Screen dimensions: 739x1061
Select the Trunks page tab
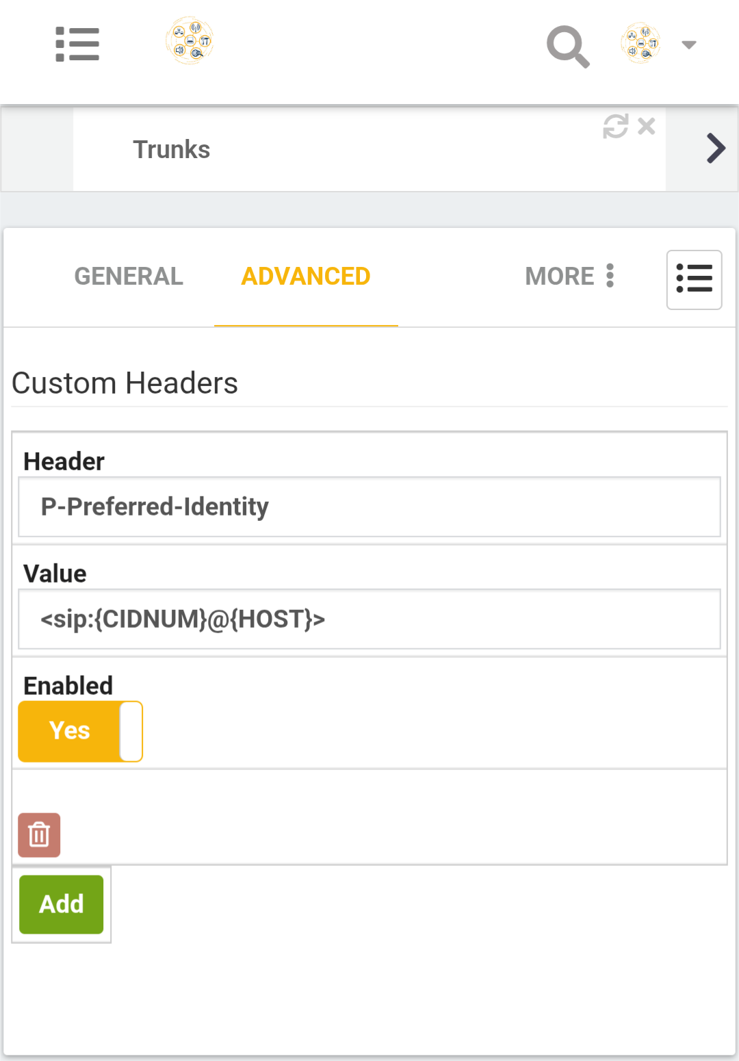172,150
